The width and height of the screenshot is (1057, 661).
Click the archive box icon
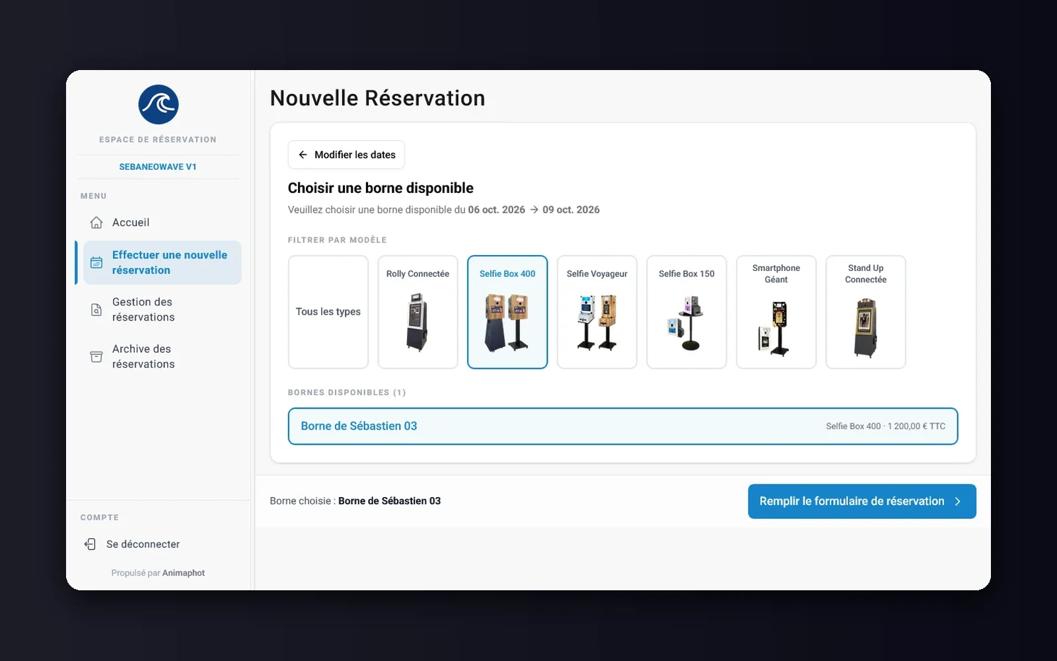(x=96, y=356)
